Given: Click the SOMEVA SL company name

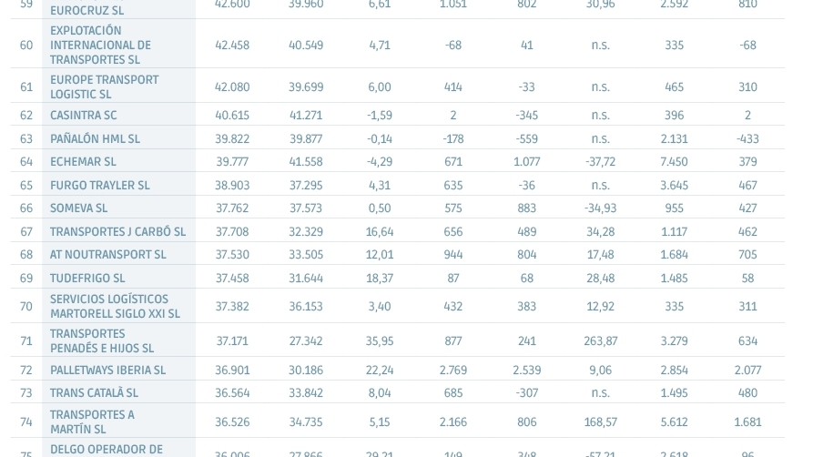Looking at the screenshot, I should coord(79,208).
